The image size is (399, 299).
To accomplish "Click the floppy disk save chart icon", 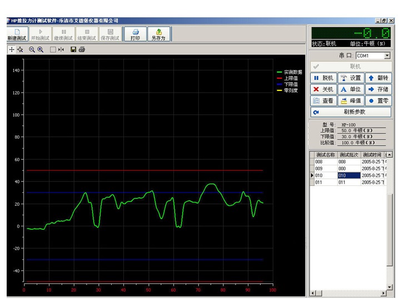I will click(x=73, y=49).
